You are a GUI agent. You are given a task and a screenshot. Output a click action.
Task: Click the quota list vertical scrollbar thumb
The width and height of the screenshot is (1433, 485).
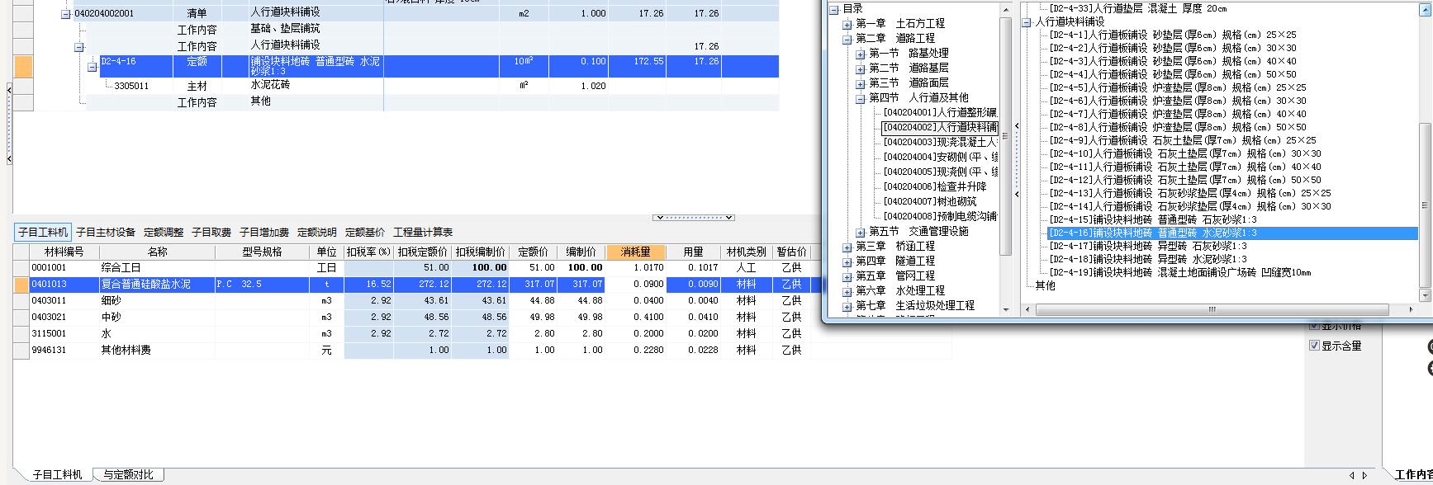1425,206
